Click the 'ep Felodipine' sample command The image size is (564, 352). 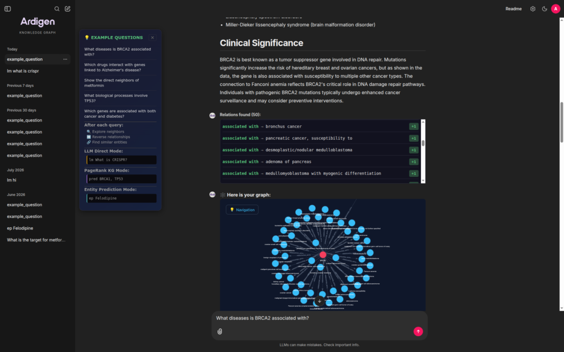(x=122, y=198)
